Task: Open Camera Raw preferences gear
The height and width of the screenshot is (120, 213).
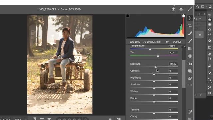Action: pyautogui.click(x=181, y=9)
